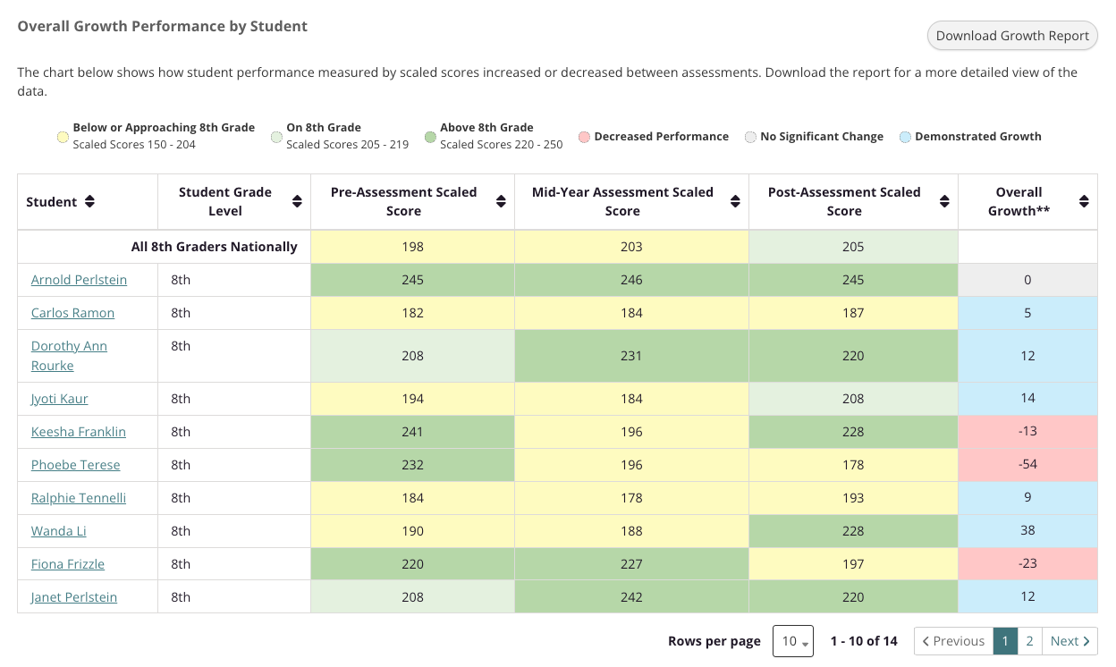
Task: Click Fiona Frizzle's overall growth -23
Action: pos(1027,564)
